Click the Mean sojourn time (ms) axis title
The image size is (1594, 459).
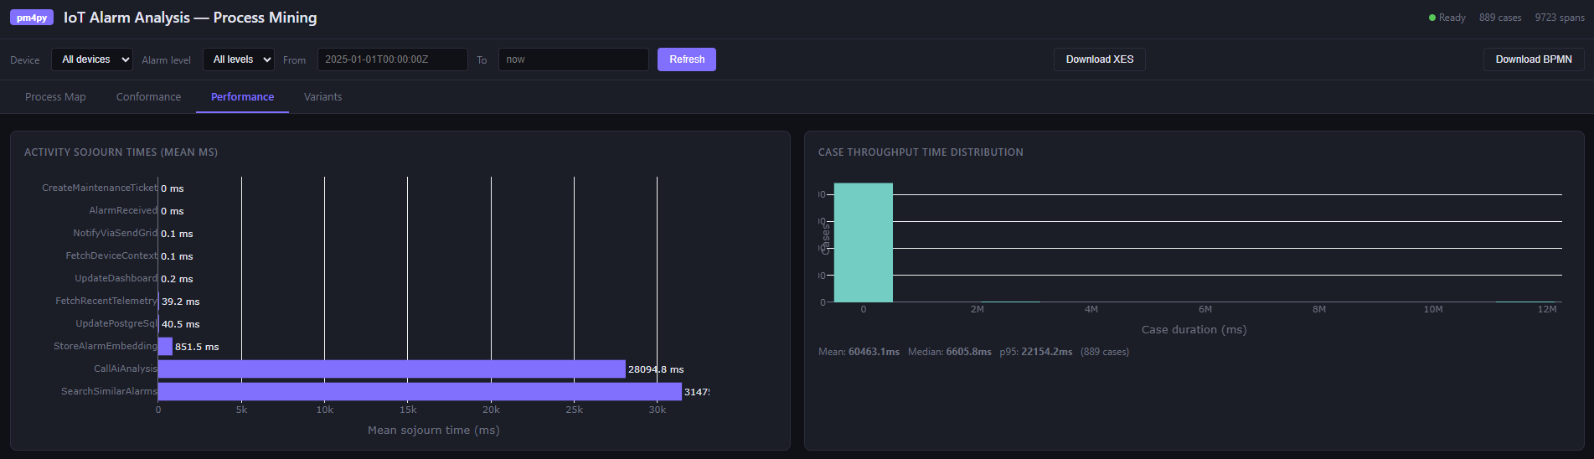[x=434, y=430]
